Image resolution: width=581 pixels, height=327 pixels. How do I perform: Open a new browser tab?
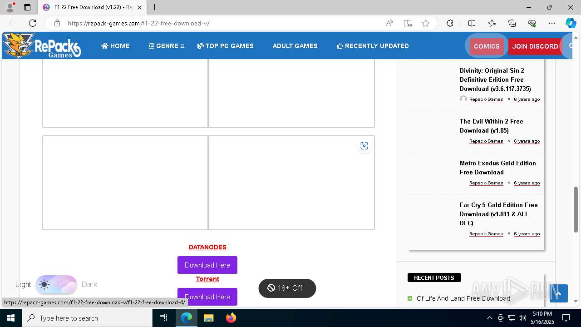(x=155, y=7)
